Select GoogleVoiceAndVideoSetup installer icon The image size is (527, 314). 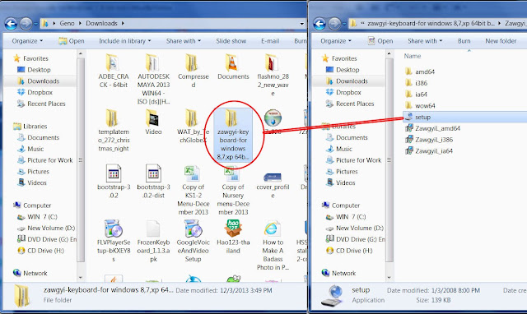(193, 229)
